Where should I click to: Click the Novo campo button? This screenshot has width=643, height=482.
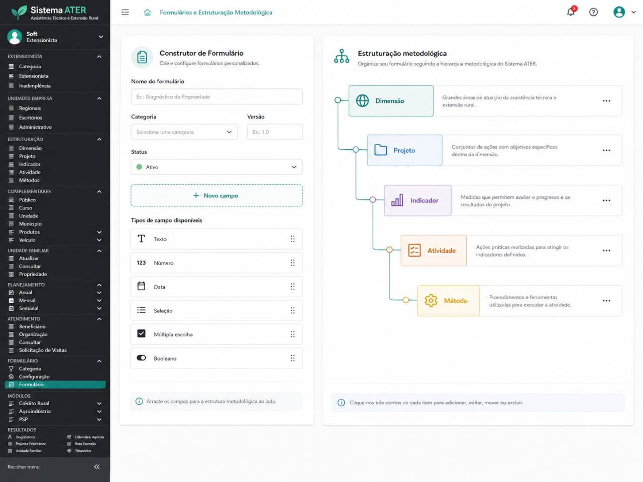click(x=217, y=196)
